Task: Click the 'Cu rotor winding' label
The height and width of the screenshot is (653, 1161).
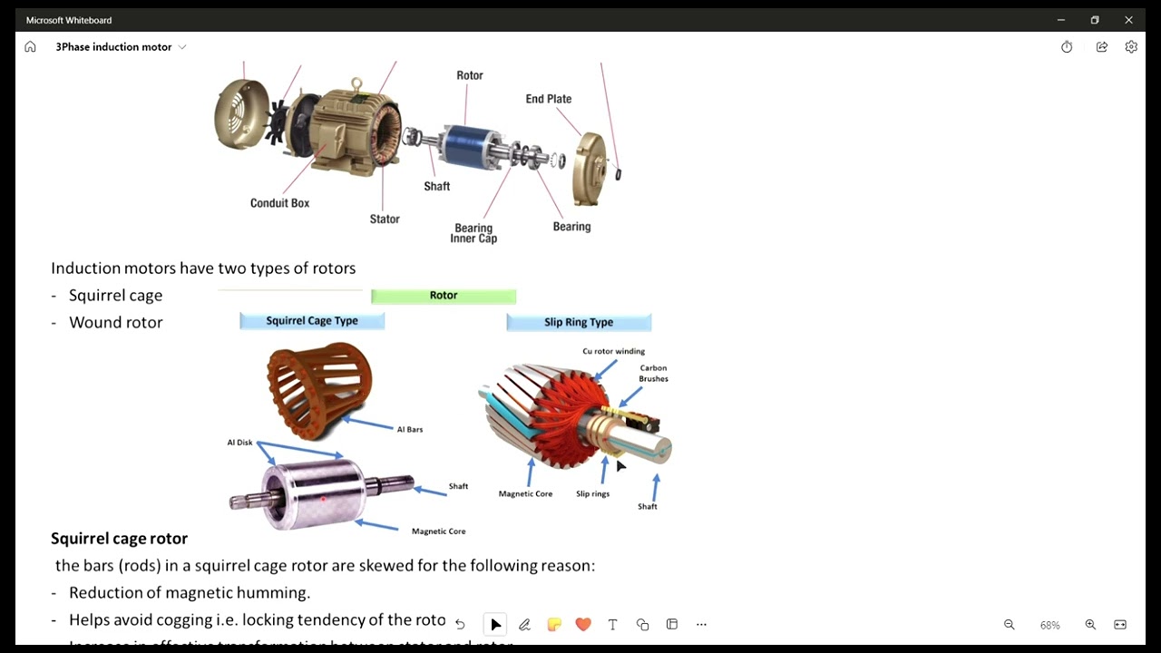Action: [614, 352]
